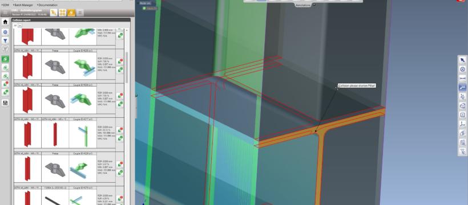The height and width of the screenshot is (205, 468).
Task: Expand the EDM menu
Action: pyautogui.click(x=5, y=5)
